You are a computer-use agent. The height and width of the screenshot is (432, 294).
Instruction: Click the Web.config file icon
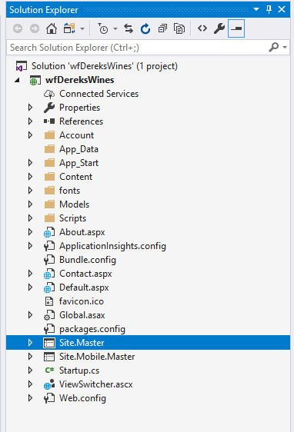coord(49,398)
